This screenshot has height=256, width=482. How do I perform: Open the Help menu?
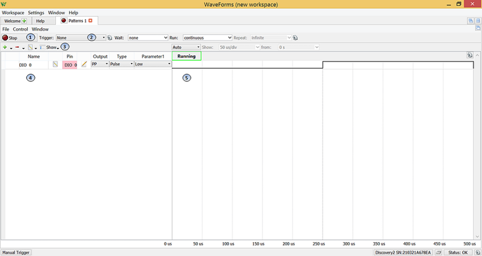(x=74, y=12)
